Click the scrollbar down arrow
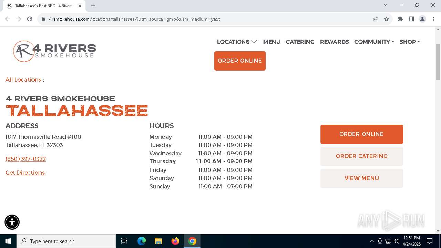The width and height of the screenshot is (441, 248). coord(438,231)
